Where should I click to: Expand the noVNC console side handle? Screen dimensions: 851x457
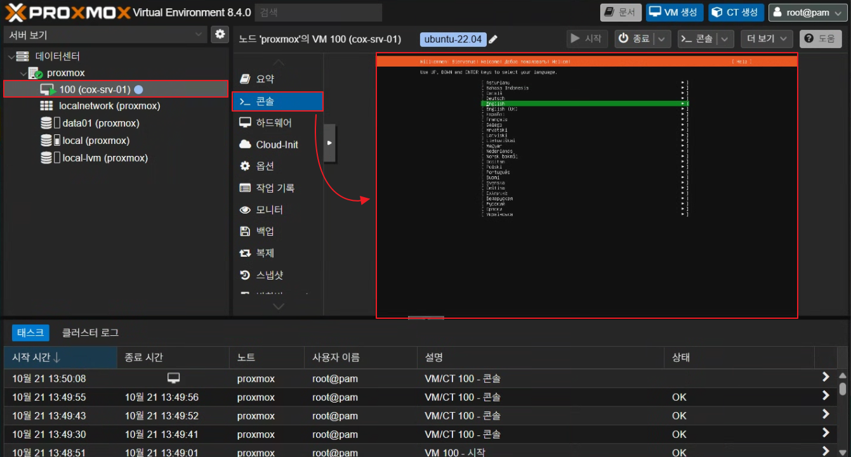329,143
